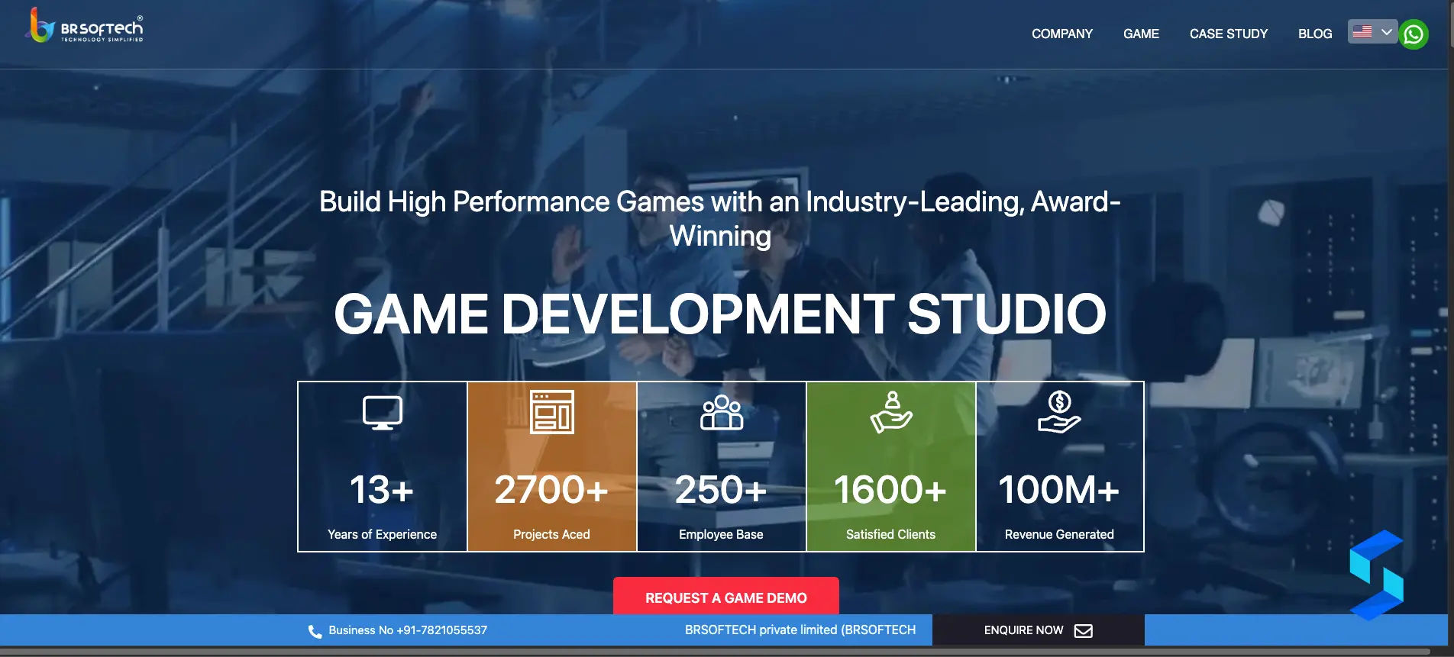Click the '2700+' projects counter
The width and height of the screenshot is (1454, 657).
pos(551,490)
